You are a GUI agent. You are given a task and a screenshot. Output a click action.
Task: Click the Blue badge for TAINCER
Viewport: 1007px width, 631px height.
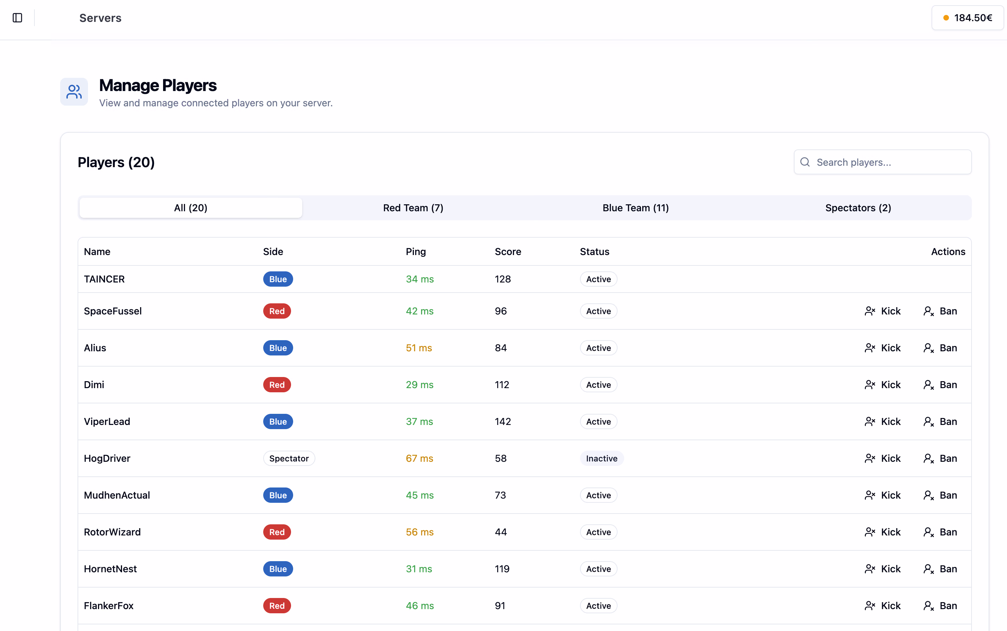click(278, 279)
